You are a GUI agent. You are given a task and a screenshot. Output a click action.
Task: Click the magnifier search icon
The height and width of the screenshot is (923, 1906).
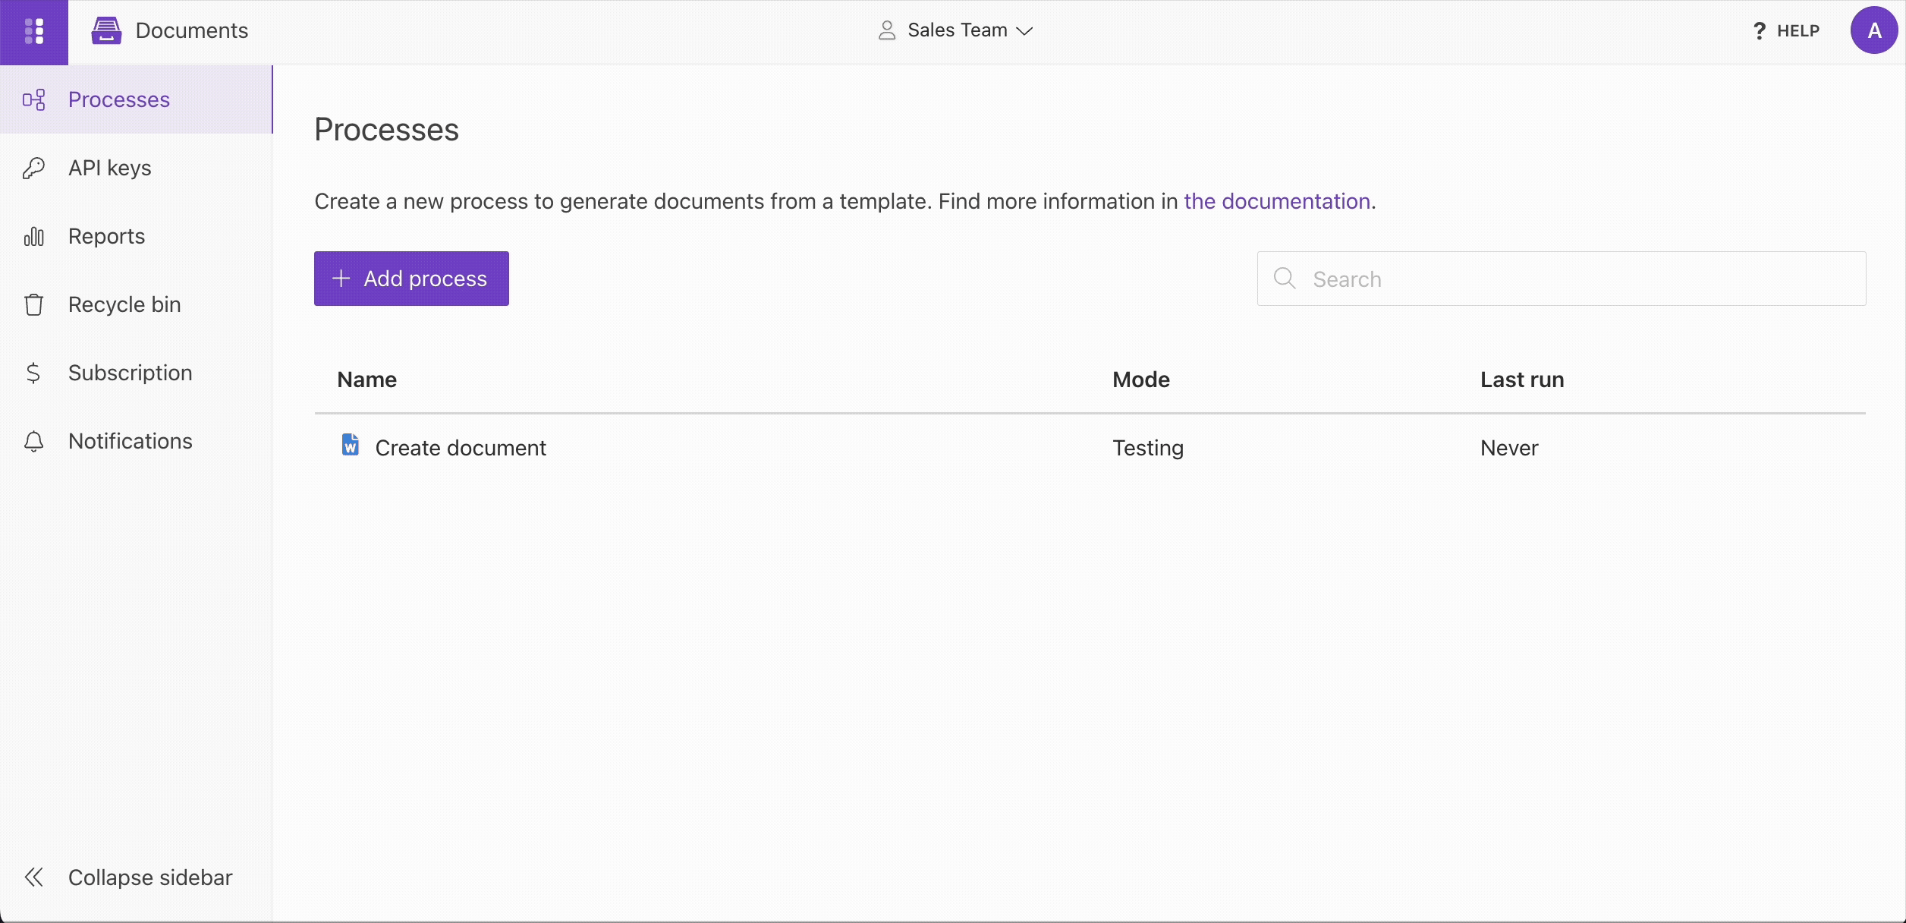[1285, 278]
